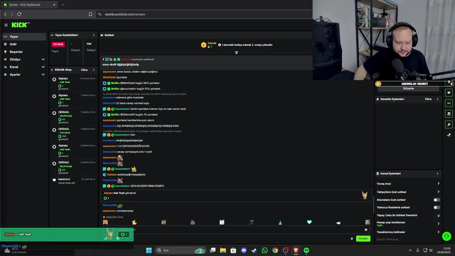Image resolution: width=455 pixels, height=256 pixels.
Task: Open the hamburger menu beside the Kick logo
Action: 6,25
